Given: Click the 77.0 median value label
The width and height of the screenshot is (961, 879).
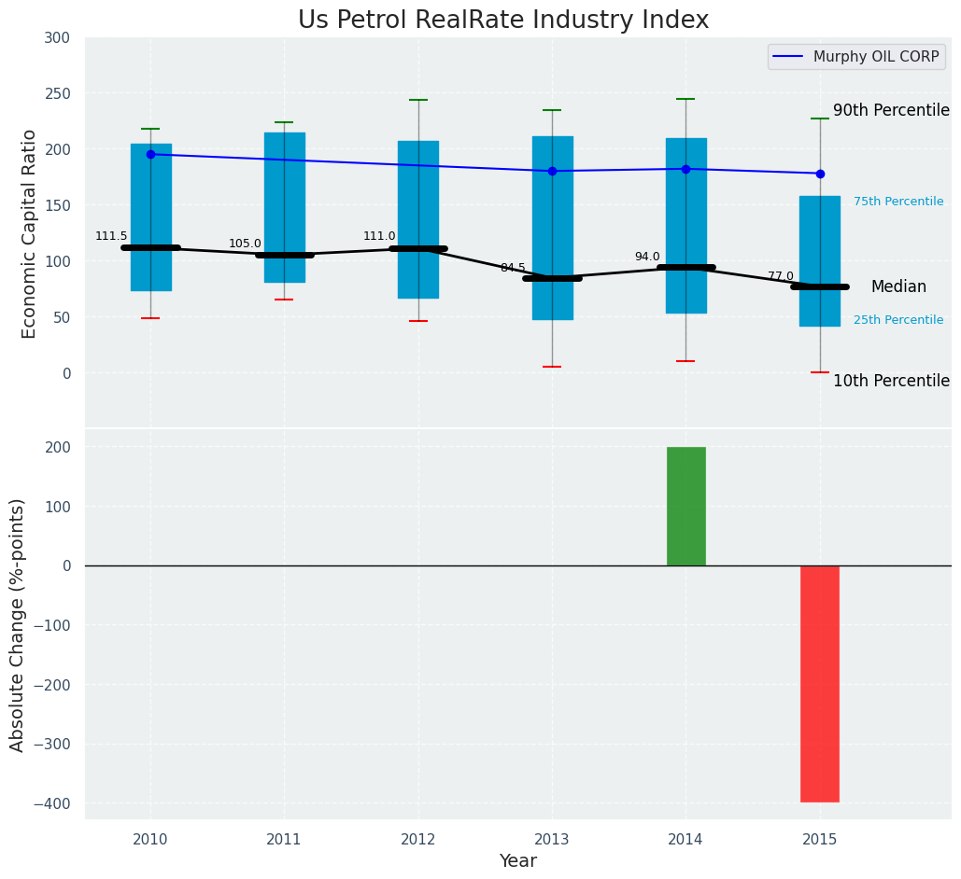Looking at the screenshot, I should click(781, 276).
